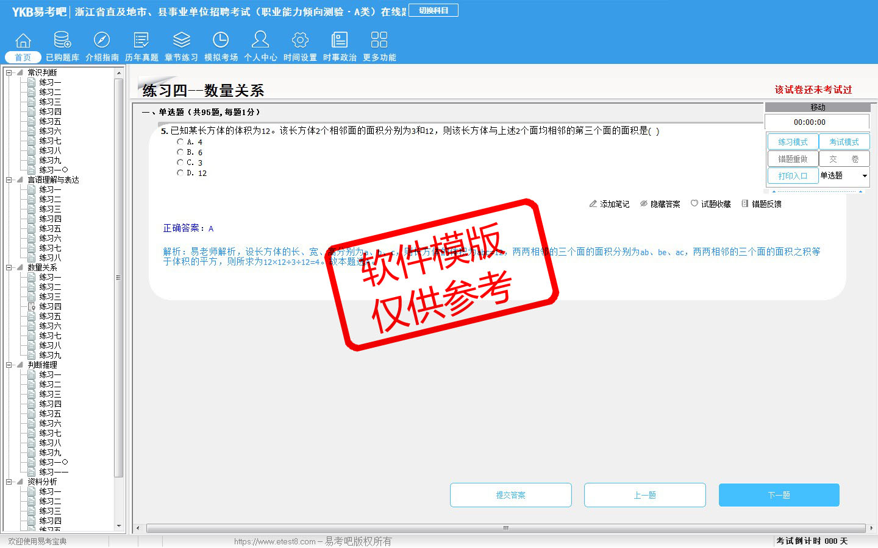Viewport: 878px width, 548px height.
Task: Switch to 考试模式 tab
Action: (x=844, y=142)
